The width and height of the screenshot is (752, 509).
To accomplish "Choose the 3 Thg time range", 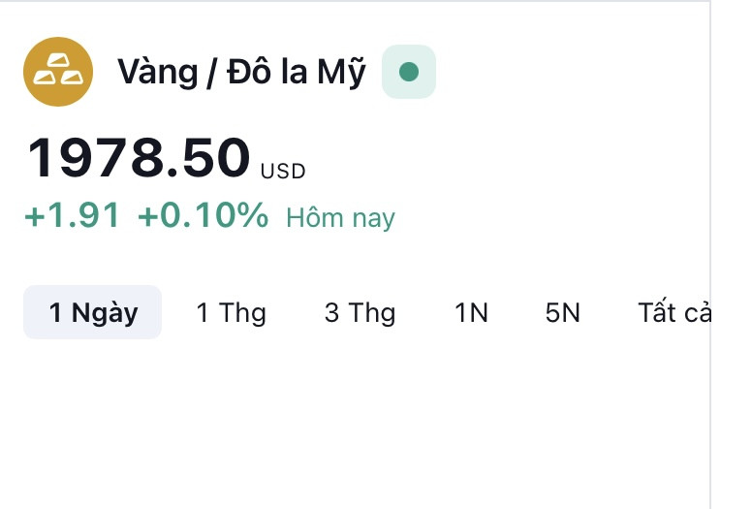I will point(360,313).
